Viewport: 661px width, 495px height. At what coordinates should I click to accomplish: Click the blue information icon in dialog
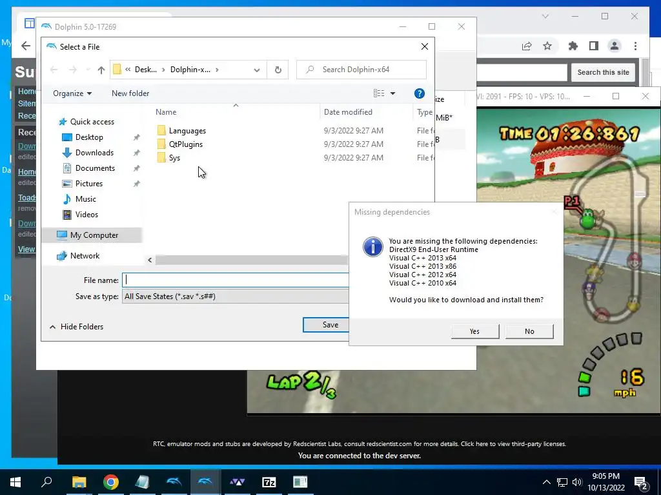click(x=373, y=247)
